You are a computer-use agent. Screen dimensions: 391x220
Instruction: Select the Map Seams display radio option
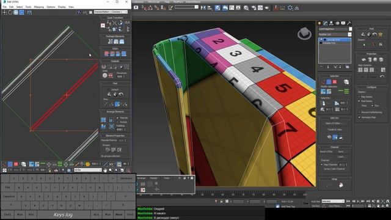tap(359, 97)
